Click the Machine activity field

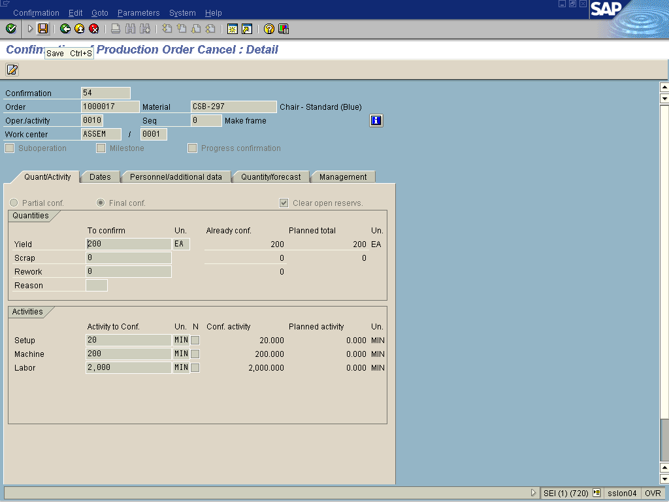tap(129, 354)
